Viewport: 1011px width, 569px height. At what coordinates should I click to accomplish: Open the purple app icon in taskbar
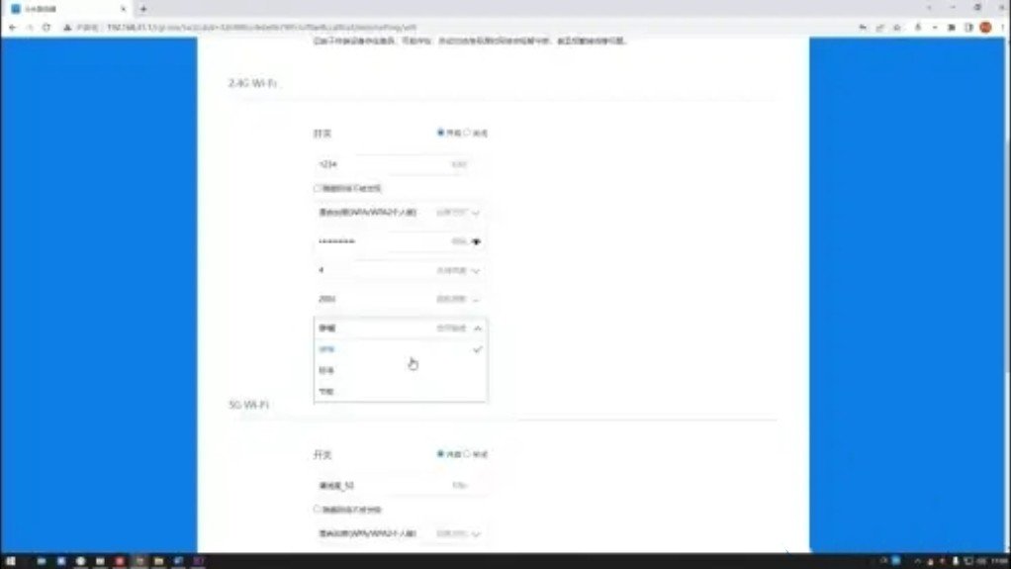[199, 561]
